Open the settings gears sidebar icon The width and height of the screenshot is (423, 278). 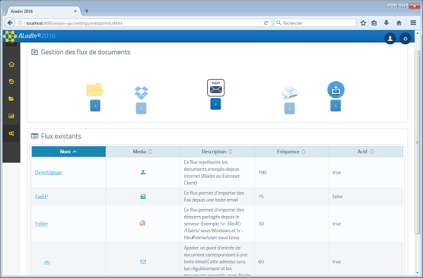pyautogui.click(x=11, y=133)
